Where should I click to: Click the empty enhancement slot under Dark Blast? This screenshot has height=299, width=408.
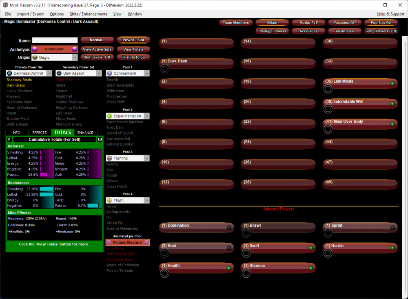coord(164,69)
